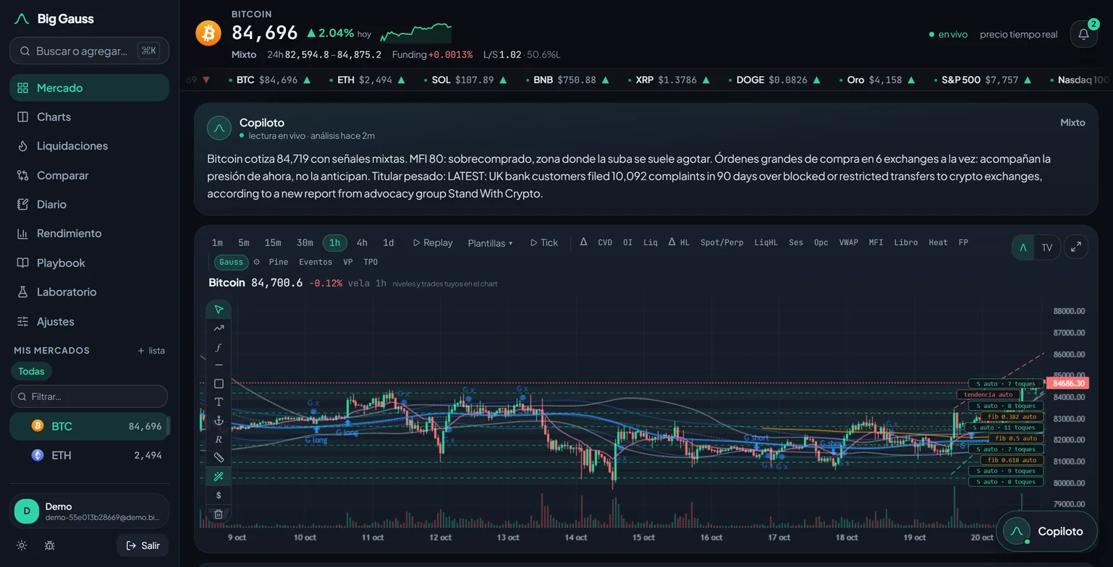Toggle the Gauss indicator pill

click(231, 262)
